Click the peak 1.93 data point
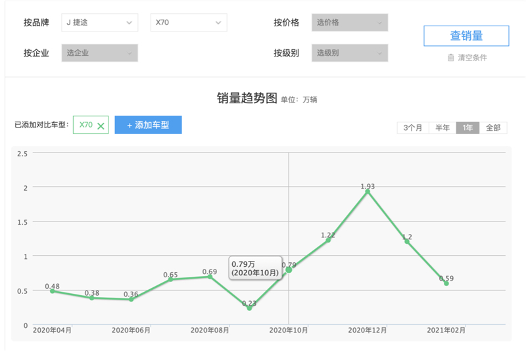 pos(368,191)
